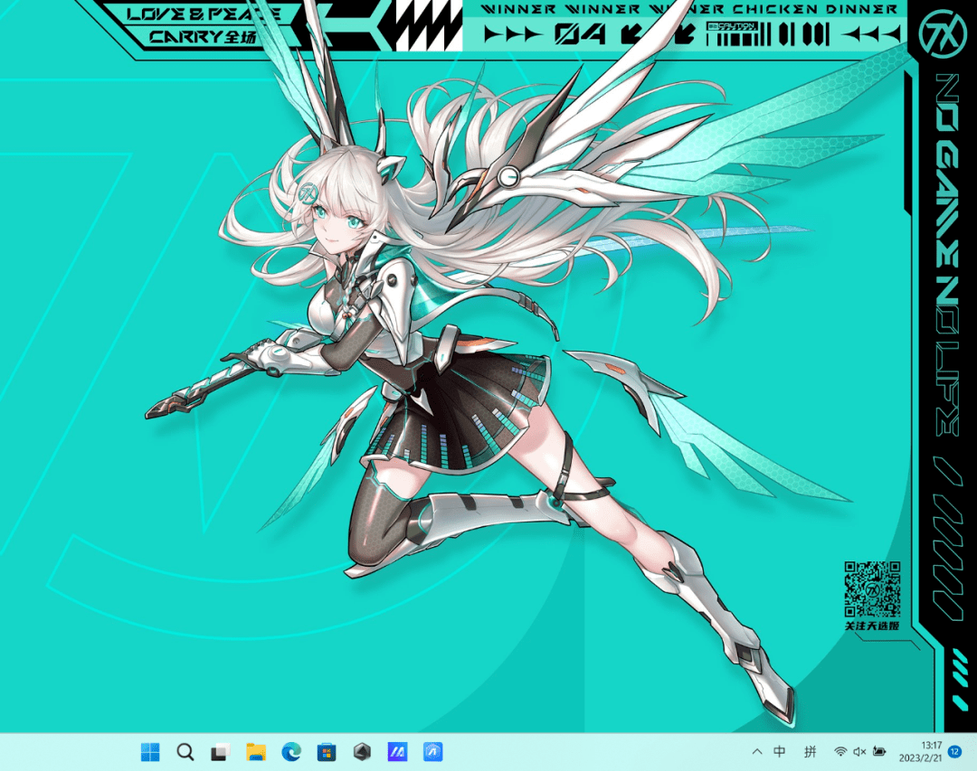Image resolution: width=977 pixels, height=771 pixels.
Task: Unmute audio via the muted speaker icon
Action: [x=858, y=751]
